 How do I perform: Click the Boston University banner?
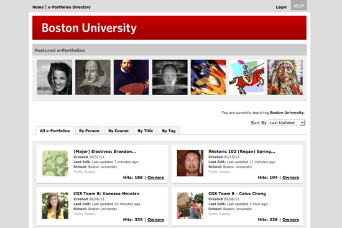169,28
